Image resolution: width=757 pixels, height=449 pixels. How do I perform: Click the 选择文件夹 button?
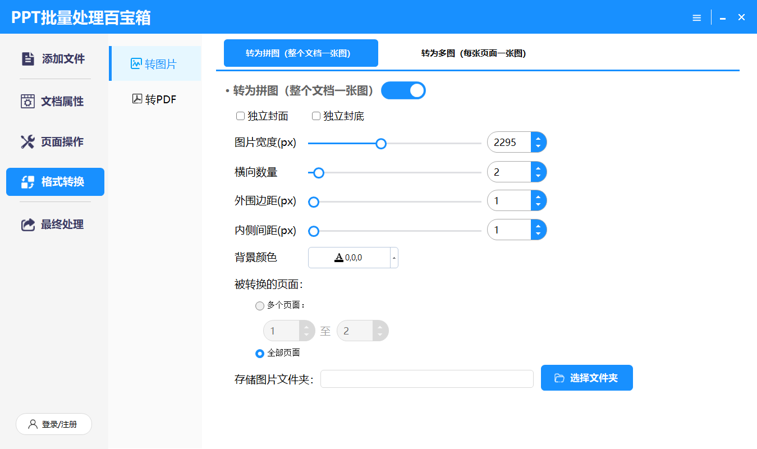coord(586,378)
